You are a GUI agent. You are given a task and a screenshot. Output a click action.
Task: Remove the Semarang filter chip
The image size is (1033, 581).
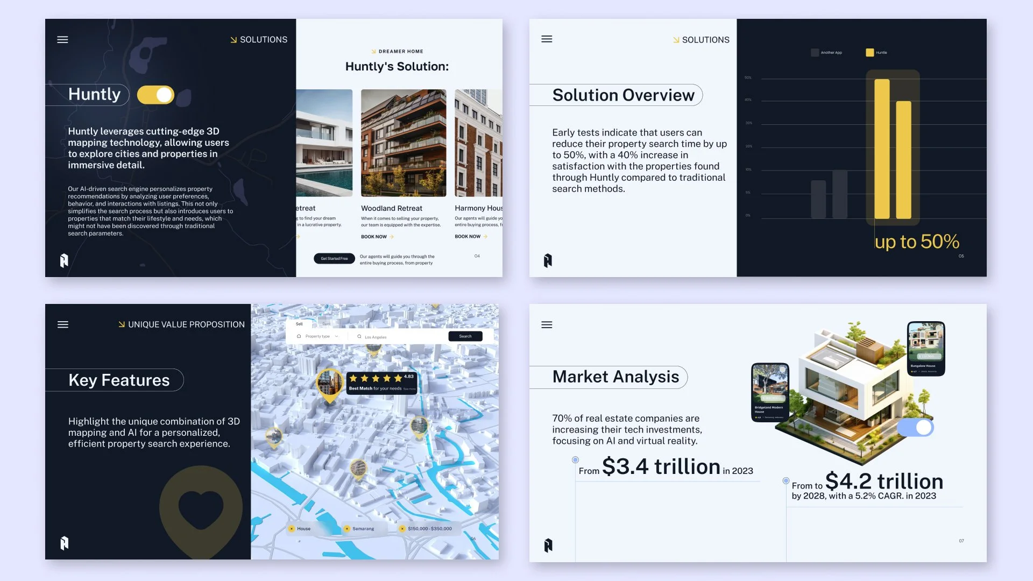point(347,529)
